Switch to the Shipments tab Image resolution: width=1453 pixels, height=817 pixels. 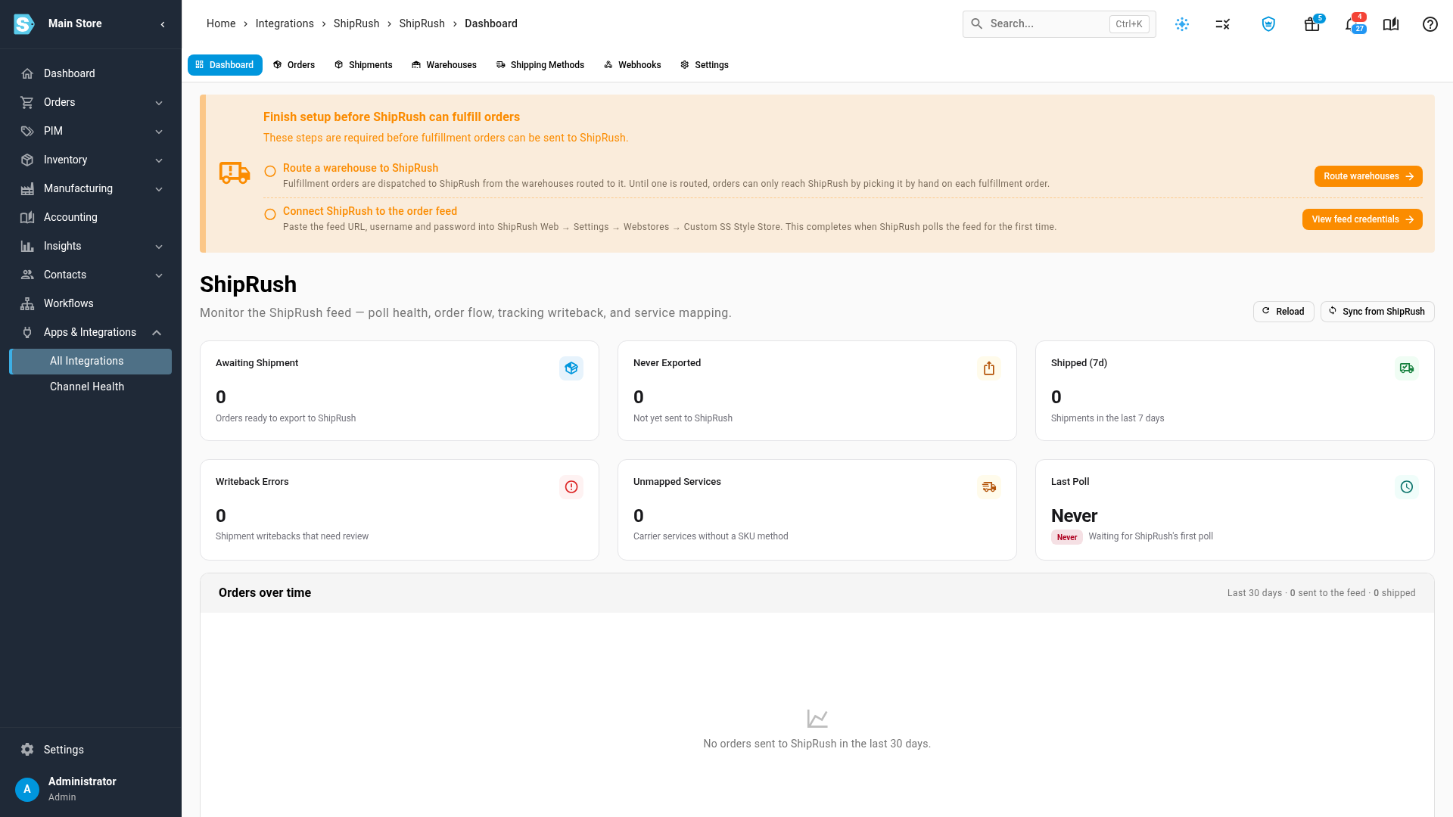363,65
